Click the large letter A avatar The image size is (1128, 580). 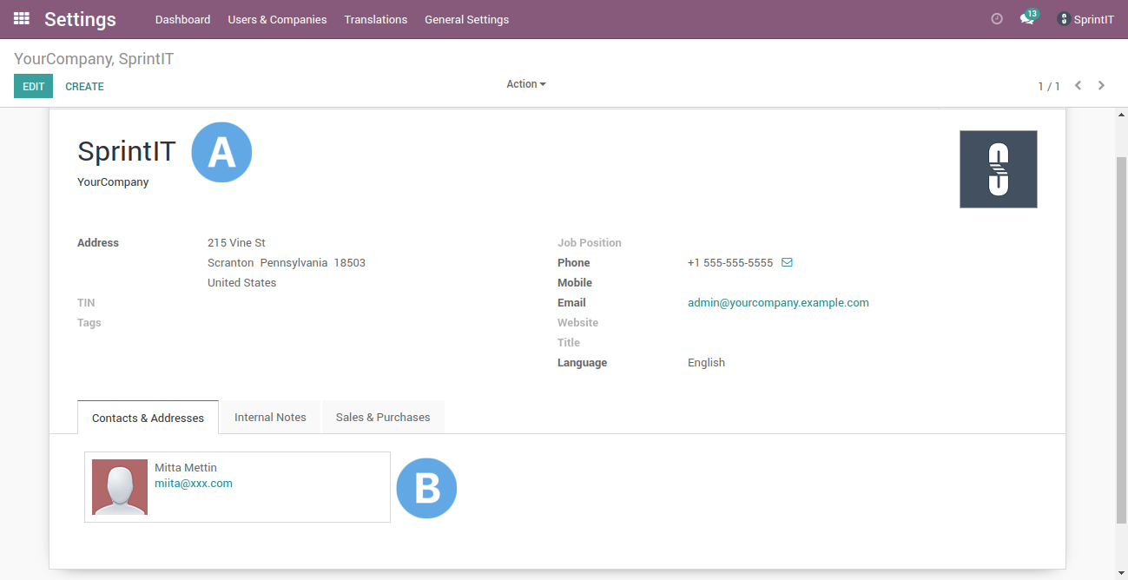(x=221, y=151)
